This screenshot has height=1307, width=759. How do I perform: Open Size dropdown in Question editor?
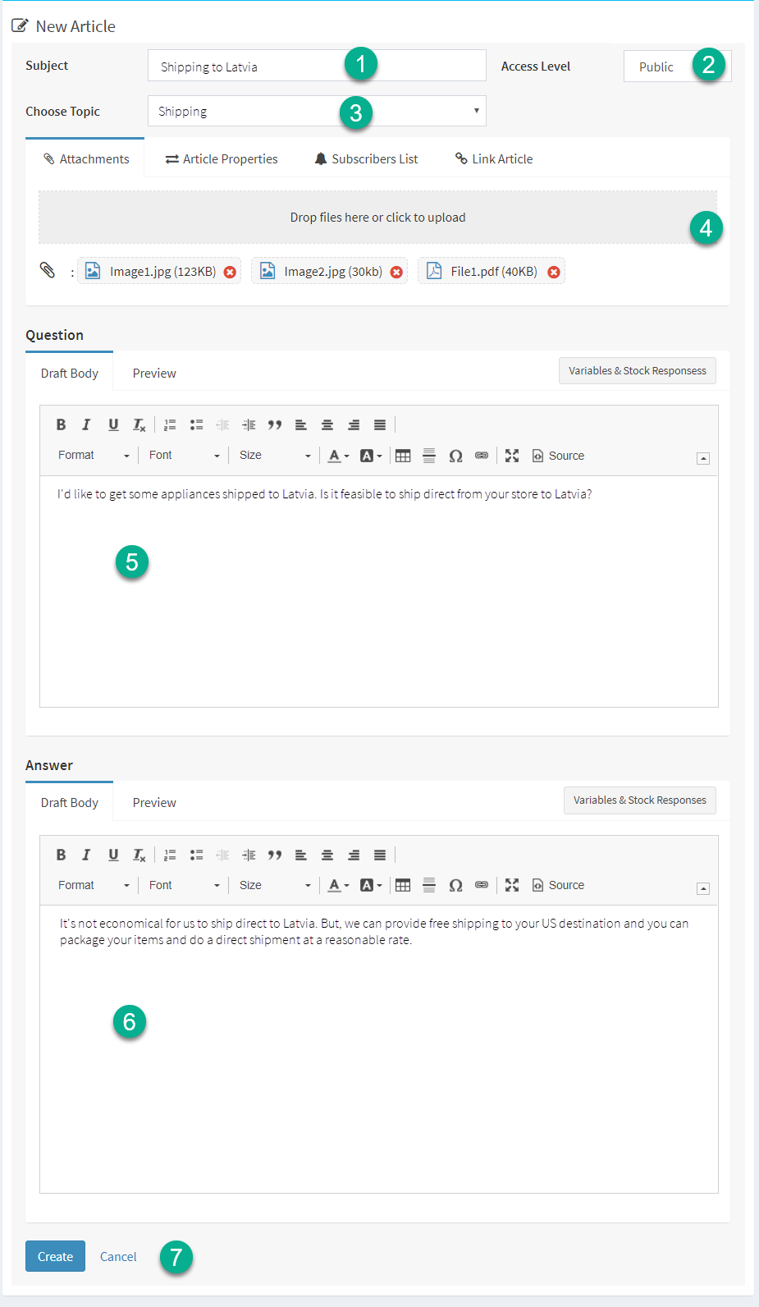pyautogui.click(x=275, y=456)
